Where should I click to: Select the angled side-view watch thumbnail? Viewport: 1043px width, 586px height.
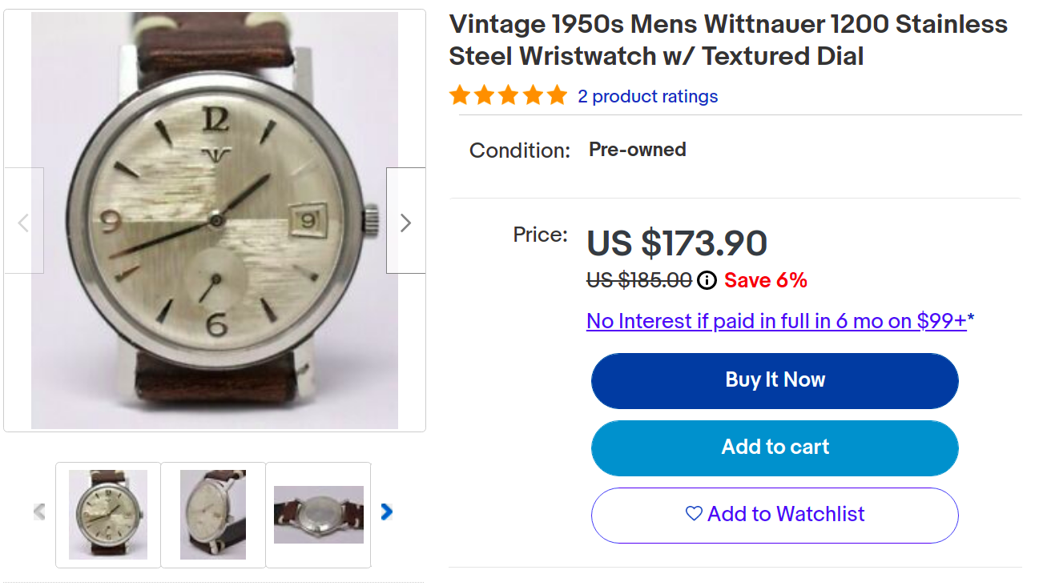pyautogui.click(x=213, y=515)
